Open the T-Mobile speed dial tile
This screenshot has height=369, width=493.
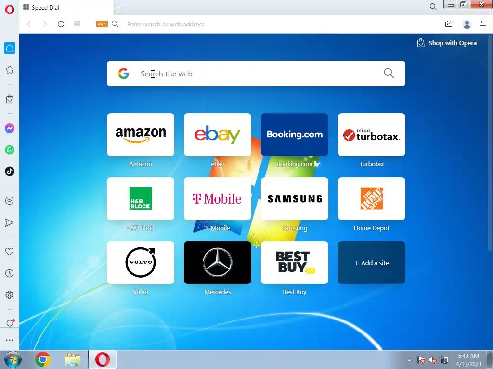pos(218,198)
